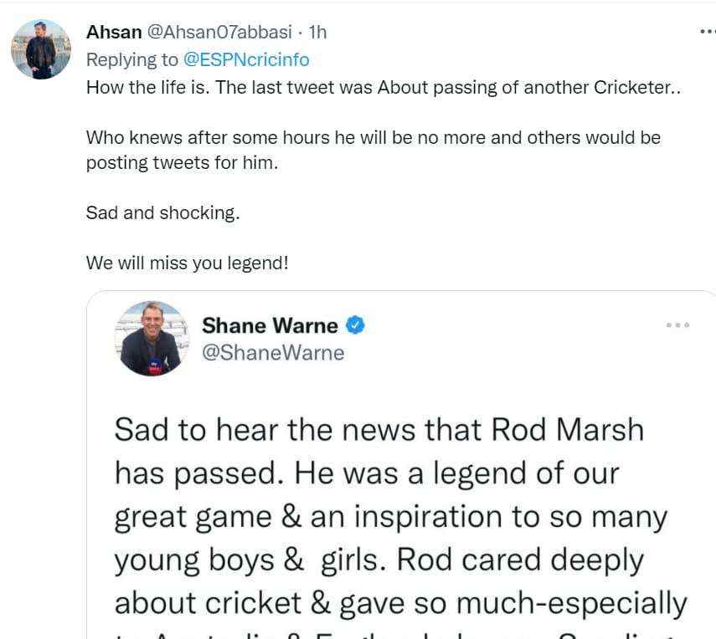The image size is (716, 639).
Task: Click the blue verified badge
Action: tap(355, 325)
